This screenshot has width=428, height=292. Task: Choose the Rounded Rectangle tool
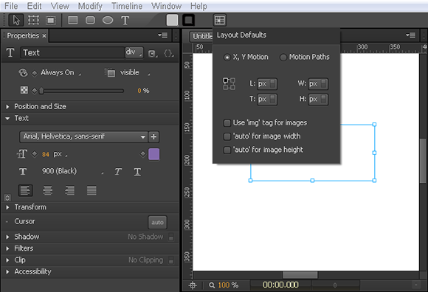tap(90, 20)
